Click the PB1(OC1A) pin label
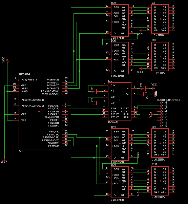 [x=53, y=134]
